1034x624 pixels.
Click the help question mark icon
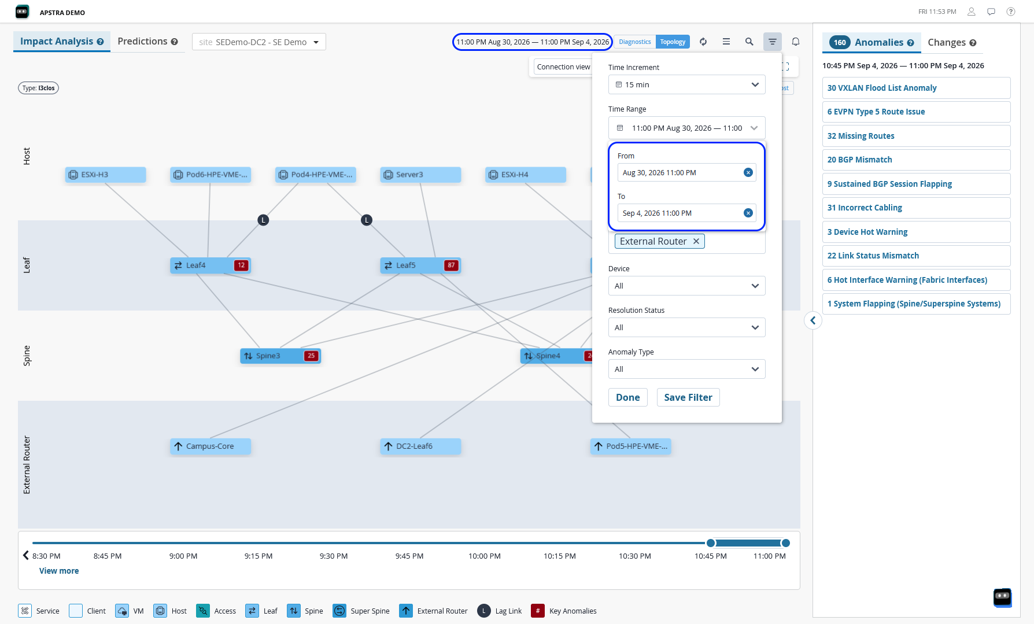(1011, 12)
